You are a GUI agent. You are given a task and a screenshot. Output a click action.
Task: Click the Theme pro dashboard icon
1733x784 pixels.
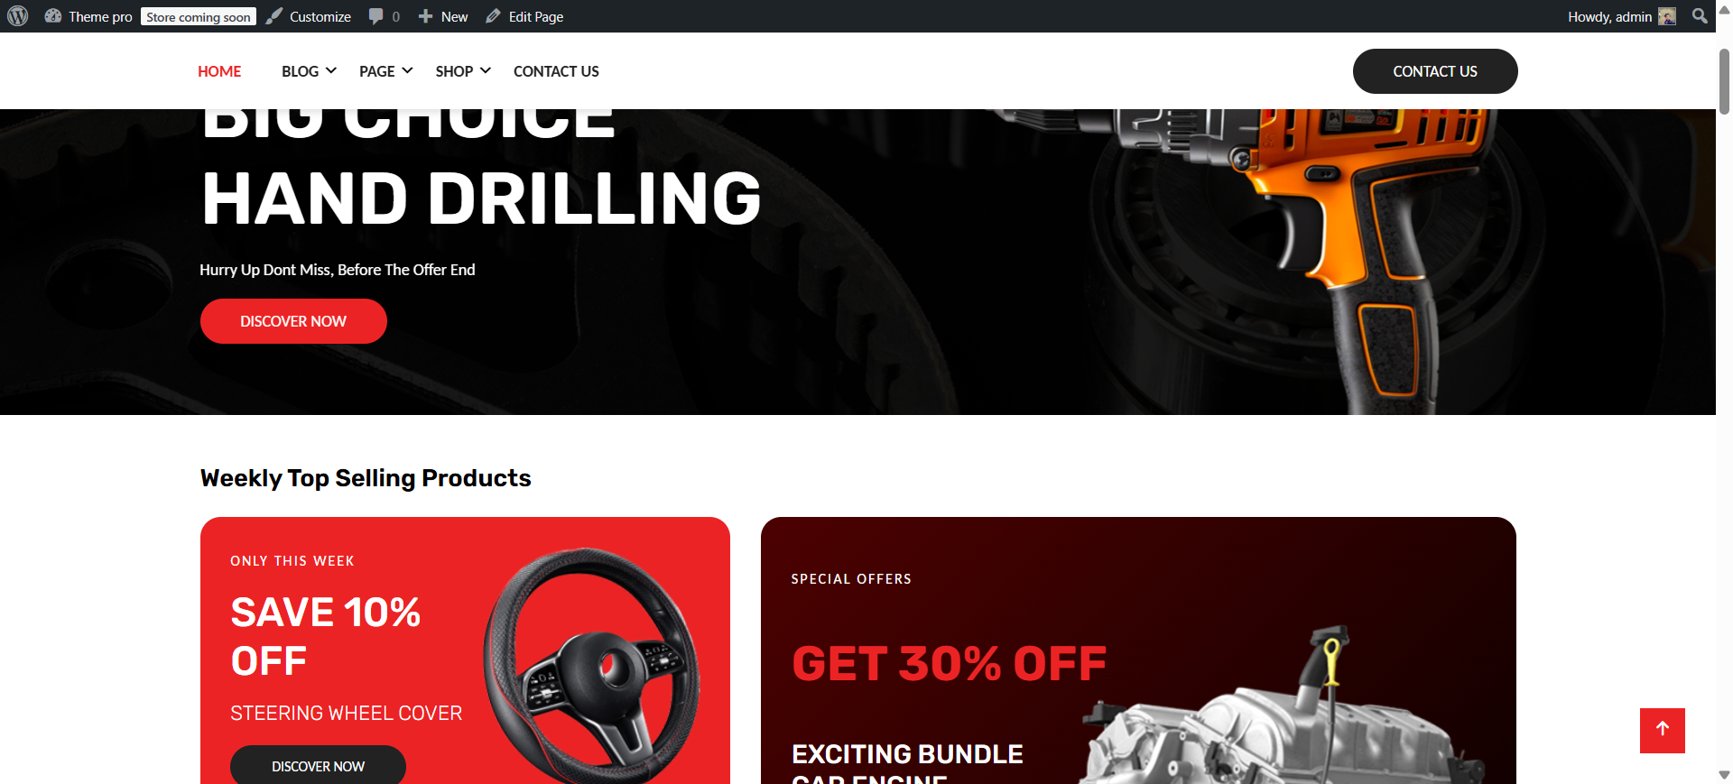(x=53, y=16)
